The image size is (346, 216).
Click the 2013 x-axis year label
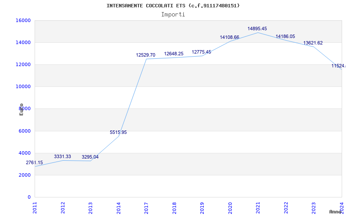pyautogui.click(x=91, y=208)
